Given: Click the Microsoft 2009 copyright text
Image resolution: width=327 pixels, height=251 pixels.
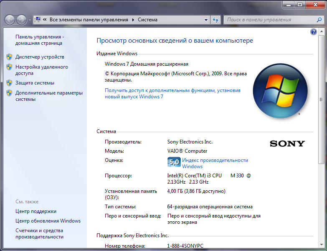Looking at the screenshot, I should tap(175, 77).
